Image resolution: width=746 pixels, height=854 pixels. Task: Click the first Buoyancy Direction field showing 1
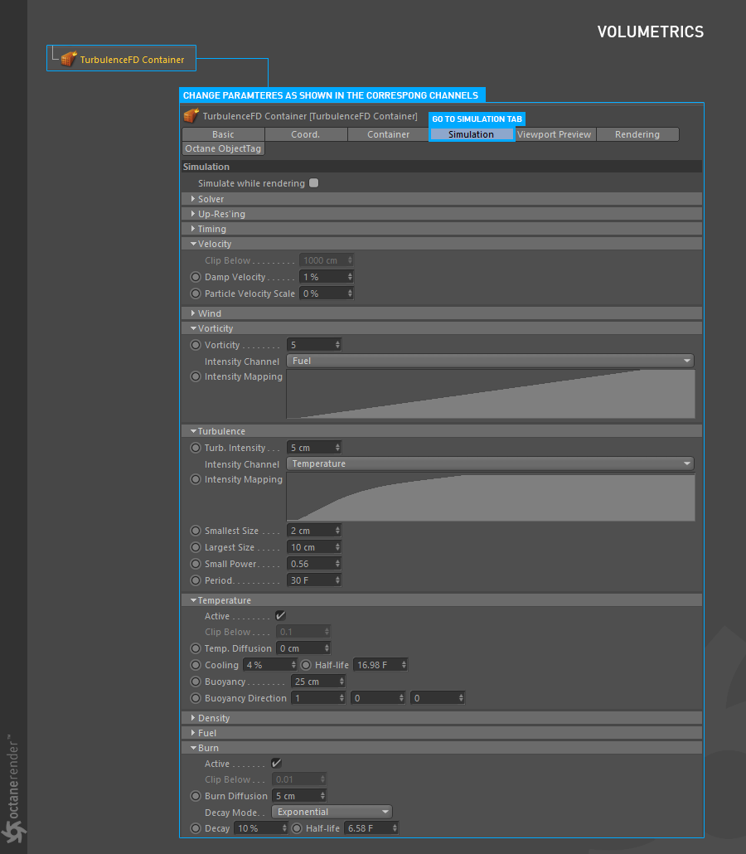coord(318,697)
